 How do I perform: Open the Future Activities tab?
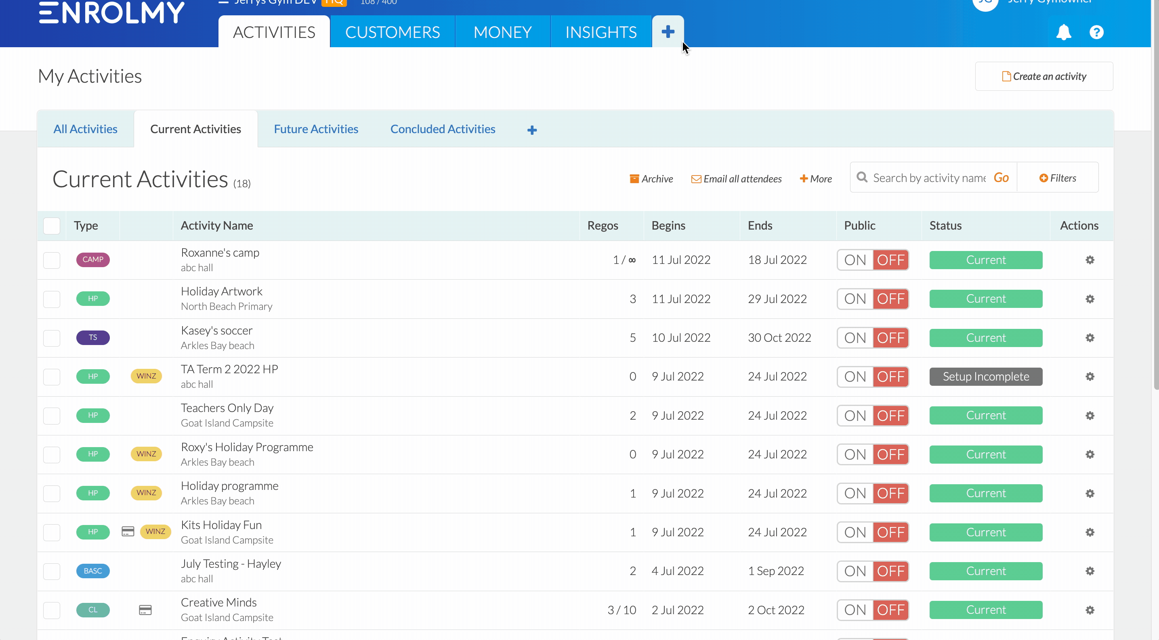coord(316,129)
